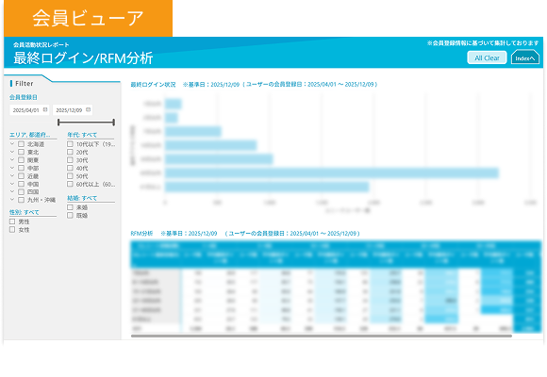
Task: Expand the 関東 region chevron
Action: [12, 159]
